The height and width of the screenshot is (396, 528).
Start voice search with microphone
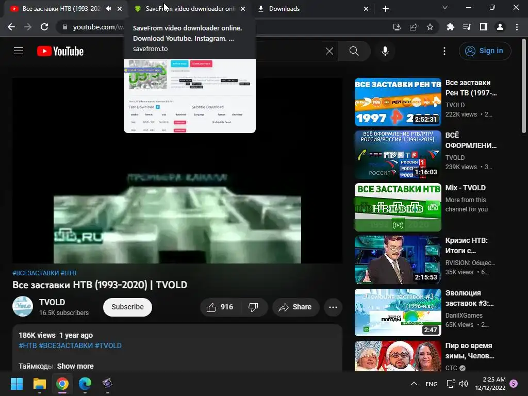385,51
